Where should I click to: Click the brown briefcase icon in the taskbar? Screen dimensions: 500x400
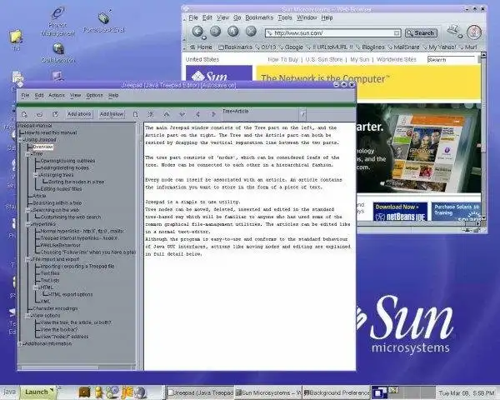coord(84,392)
